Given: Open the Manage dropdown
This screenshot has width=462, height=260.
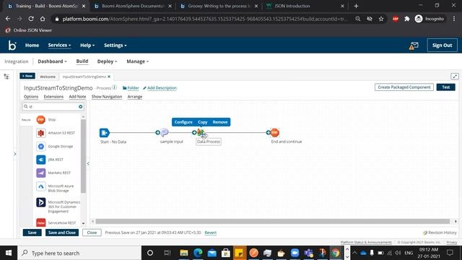Looking at the screenshot, I should [138, 61].
